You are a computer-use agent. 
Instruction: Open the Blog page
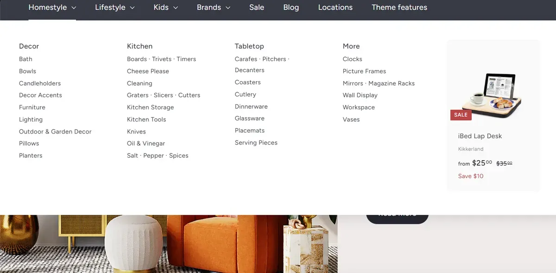[x=291, y=7]
